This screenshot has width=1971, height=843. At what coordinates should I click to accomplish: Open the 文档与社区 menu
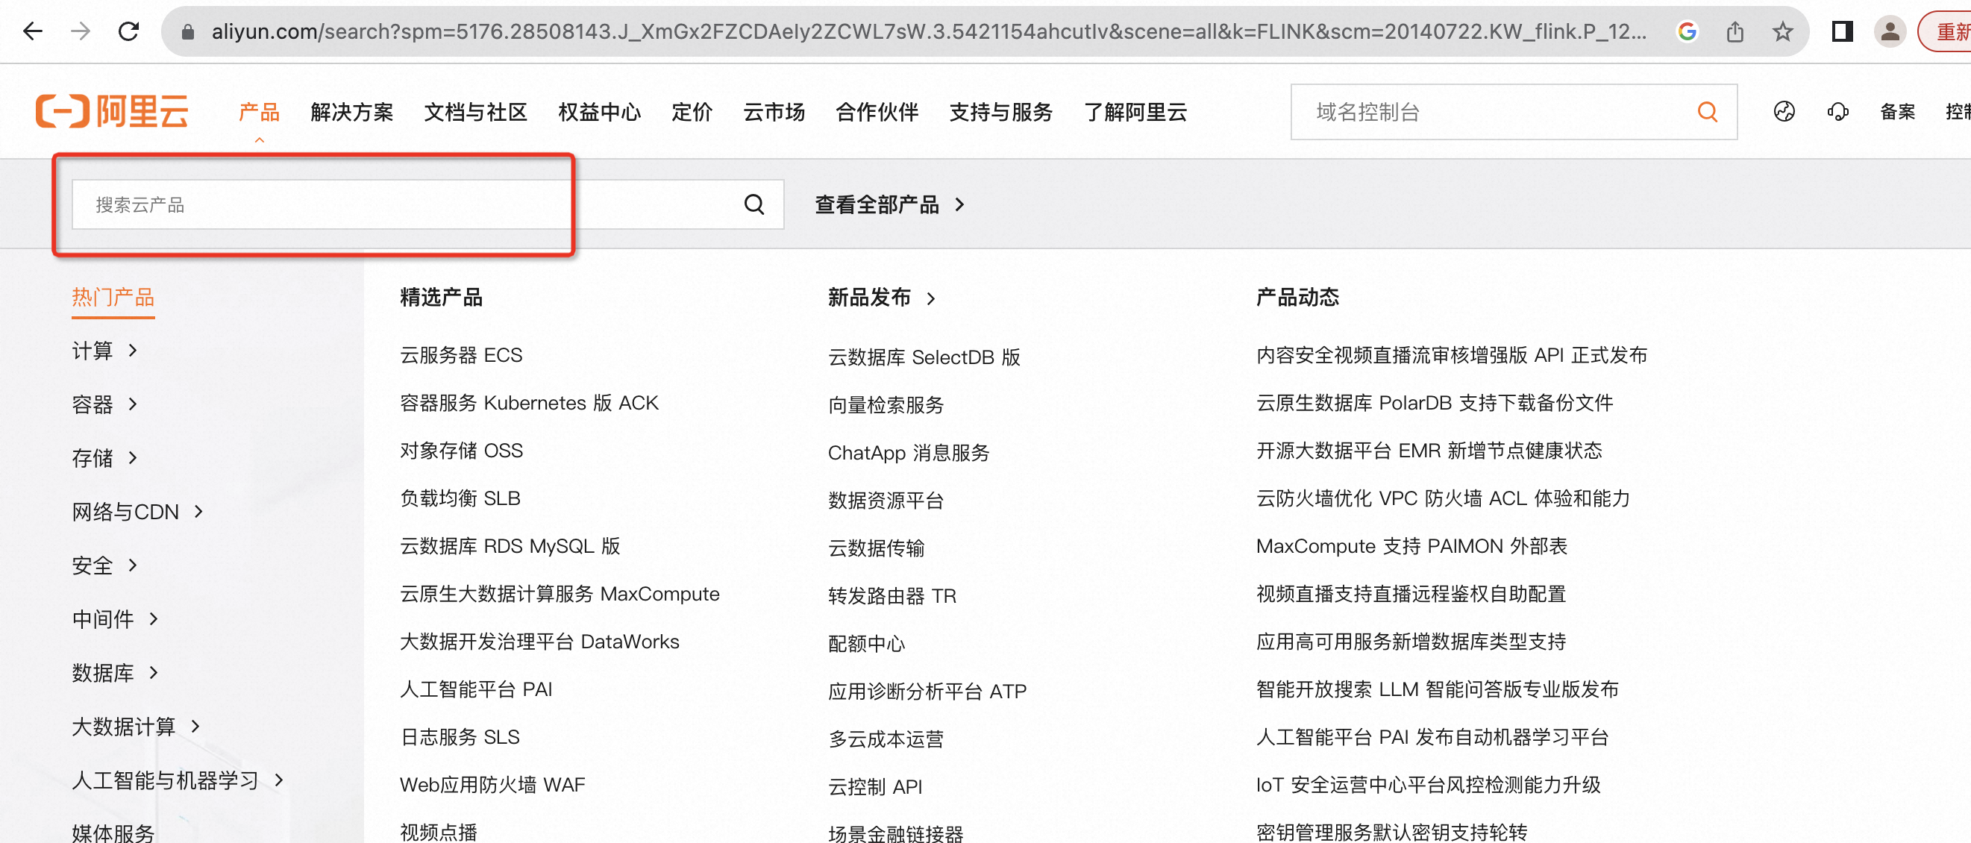[x=475, y=112]
